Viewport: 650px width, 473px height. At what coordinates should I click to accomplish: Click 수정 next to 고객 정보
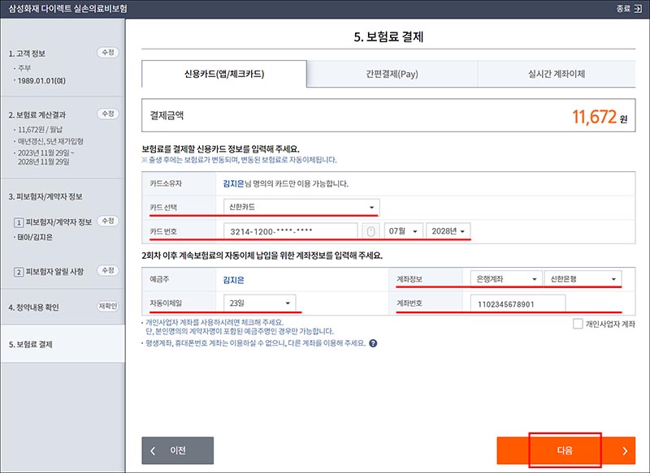[x=108, y=53]
